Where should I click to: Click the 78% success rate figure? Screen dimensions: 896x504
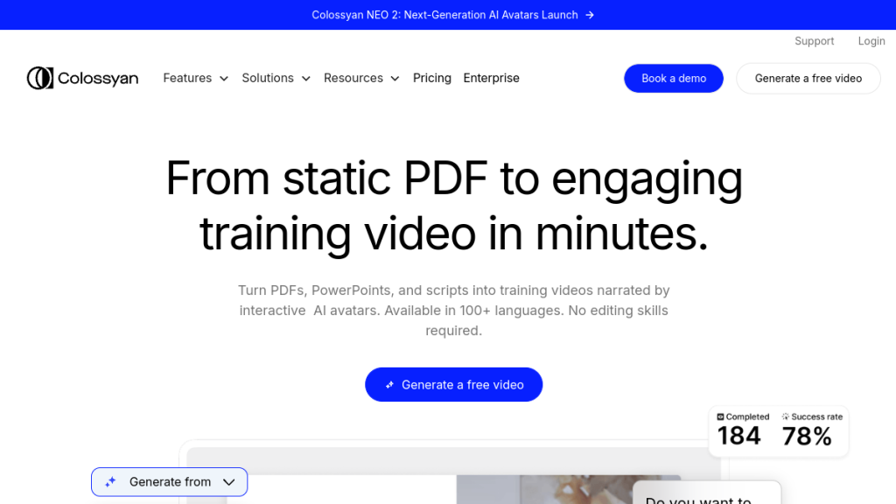coord(807,436)
